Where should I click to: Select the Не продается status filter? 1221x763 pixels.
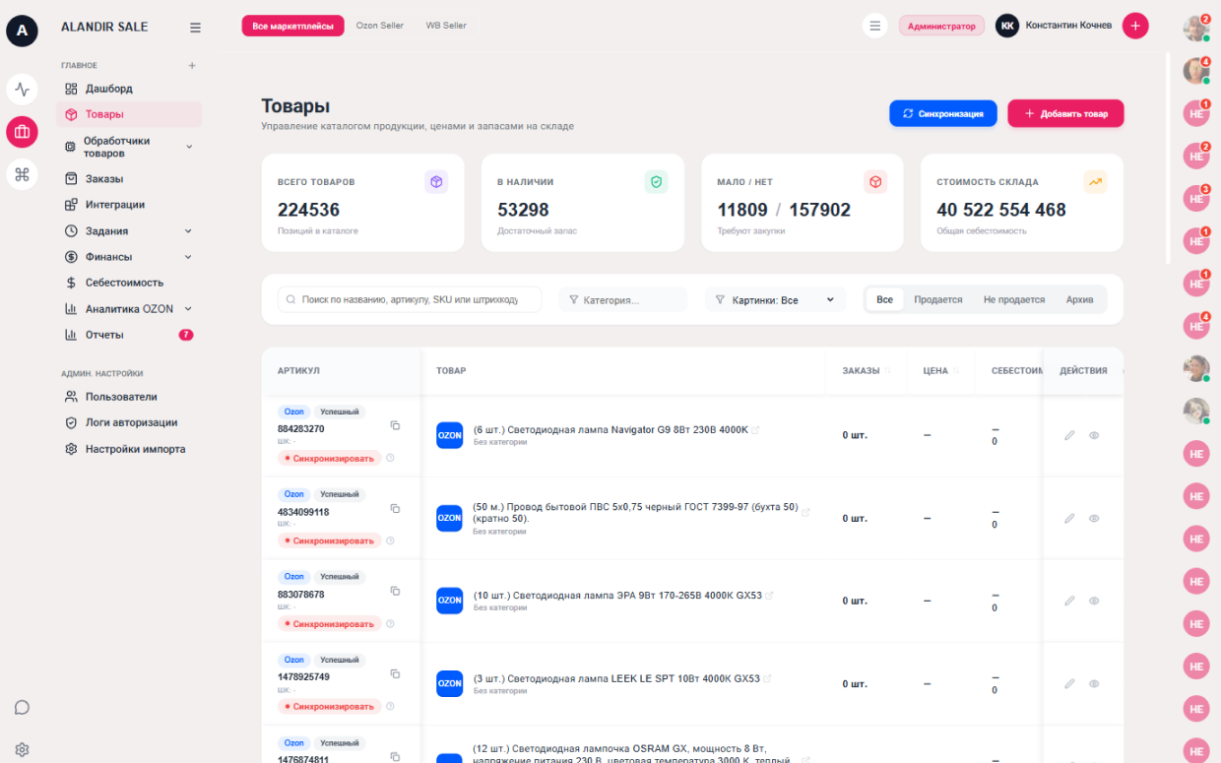[1013, 299]
